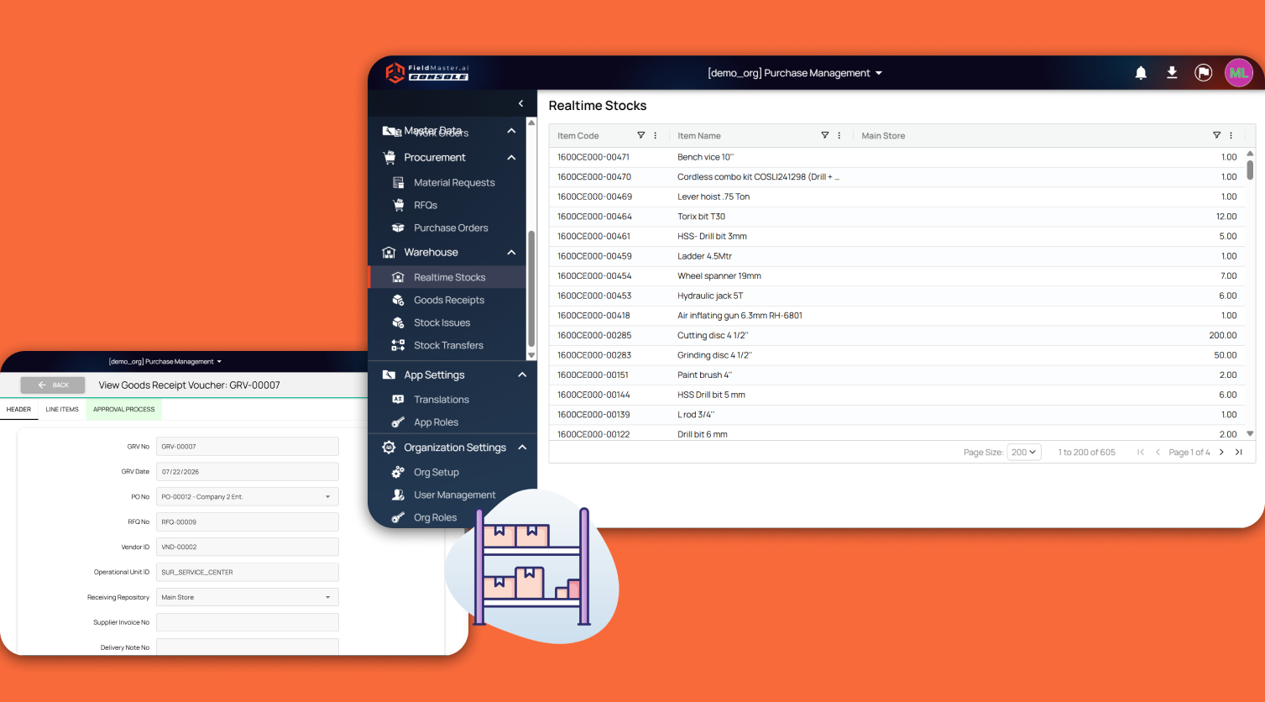Open the module dropdown in the Goods Receipt window
The height and width of the screenshot is (702, 1265).
pos(165,362)
